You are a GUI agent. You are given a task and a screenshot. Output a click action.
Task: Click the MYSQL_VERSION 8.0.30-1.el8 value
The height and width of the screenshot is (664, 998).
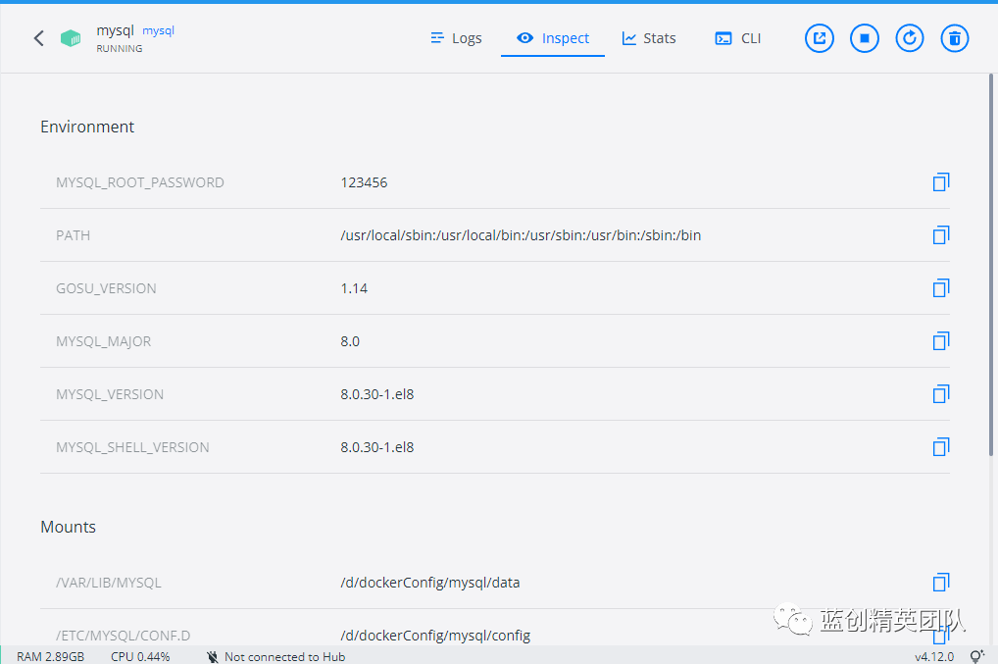(376, 394)
